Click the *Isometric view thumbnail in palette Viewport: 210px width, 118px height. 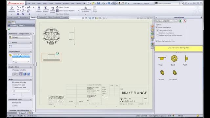174,73
